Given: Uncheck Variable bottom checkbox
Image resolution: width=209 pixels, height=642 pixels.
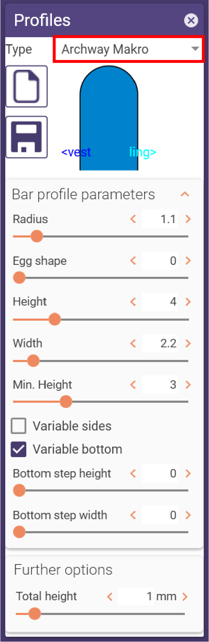Looking at the screenshot, I should [x=19, y=449].
